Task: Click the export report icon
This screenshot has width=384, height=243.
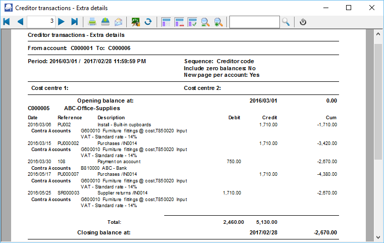Action: pyautogui.click(x=105, y=22)
